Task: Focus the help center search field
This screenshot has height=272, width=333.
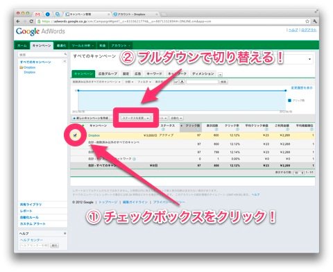Action: [x=34, y=246]
